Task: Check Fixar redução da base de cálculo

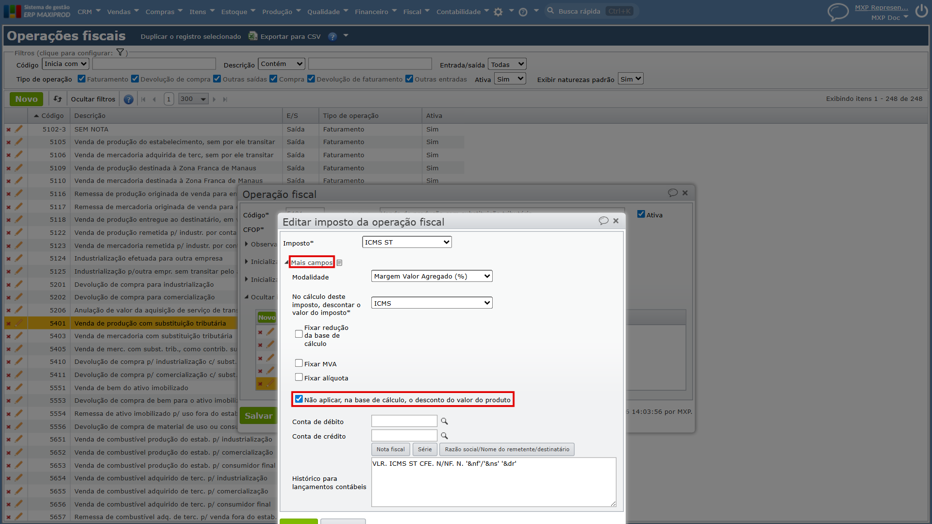Action: coord(299,334)
